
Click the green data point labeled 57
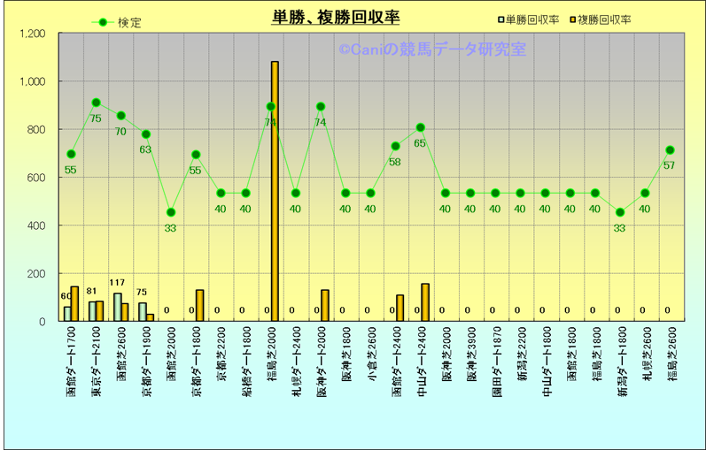[670, 150]
